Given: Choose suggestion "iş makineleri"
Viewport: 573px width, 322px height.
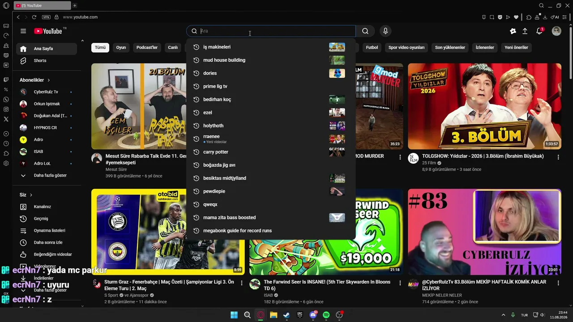Looking at the screenshot, I should tap(271, 47).
